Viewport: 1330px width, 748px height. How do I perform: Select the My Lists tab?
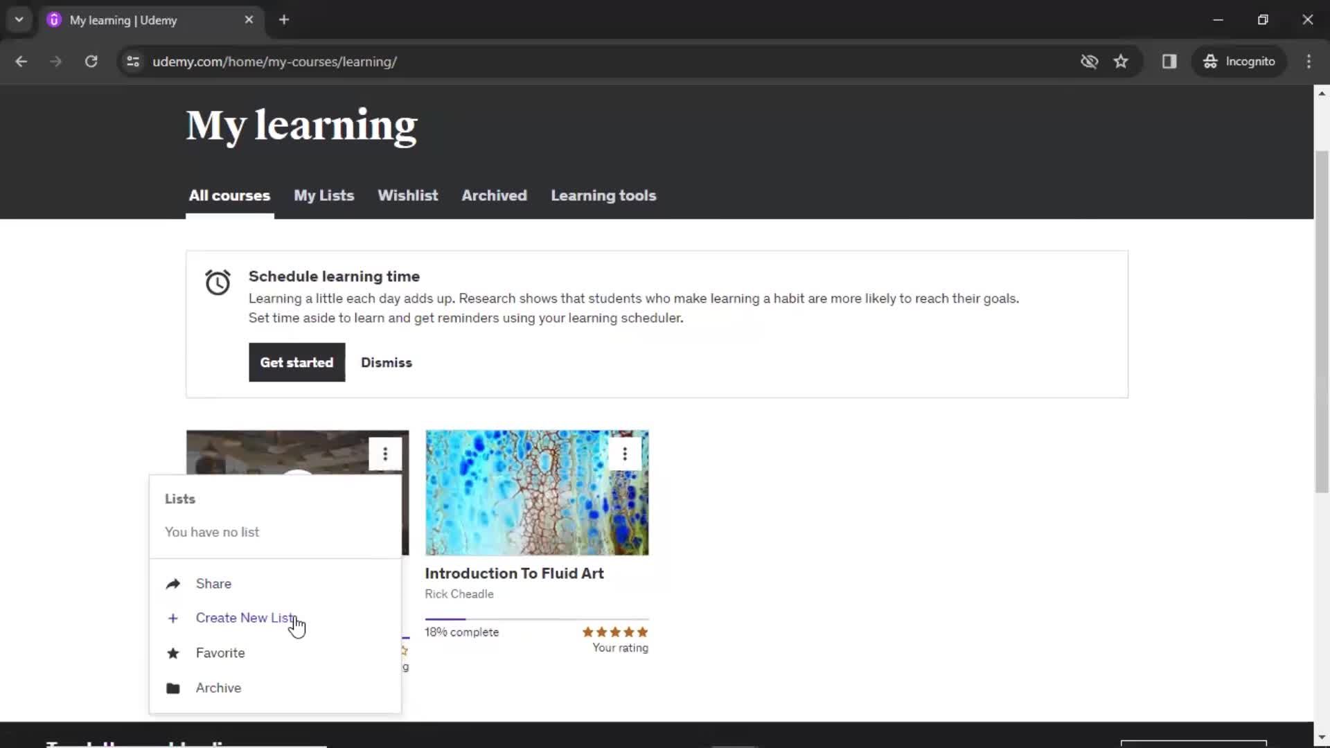[324, 195]
